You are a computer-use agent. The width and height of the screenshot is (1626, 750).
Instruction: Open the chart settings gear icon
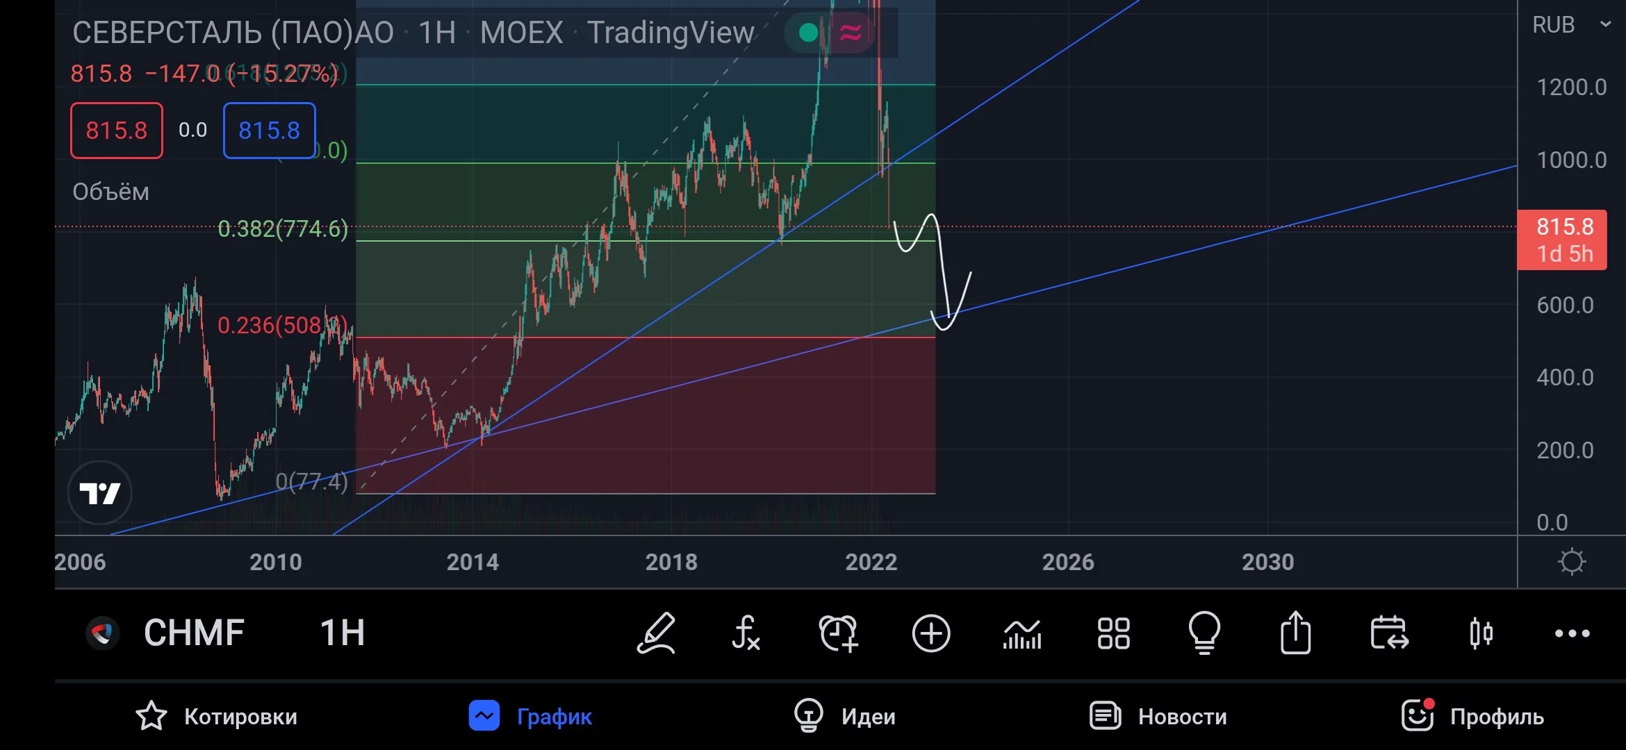[x=1571, y=561]
